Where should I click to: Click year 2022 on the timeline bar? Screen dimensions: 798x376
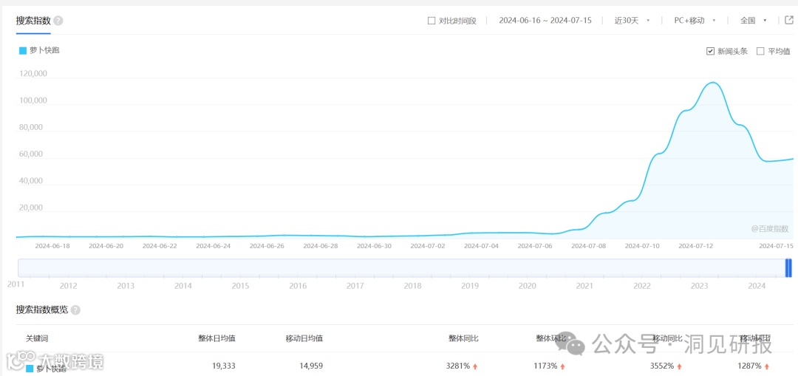tap(642, 286)
